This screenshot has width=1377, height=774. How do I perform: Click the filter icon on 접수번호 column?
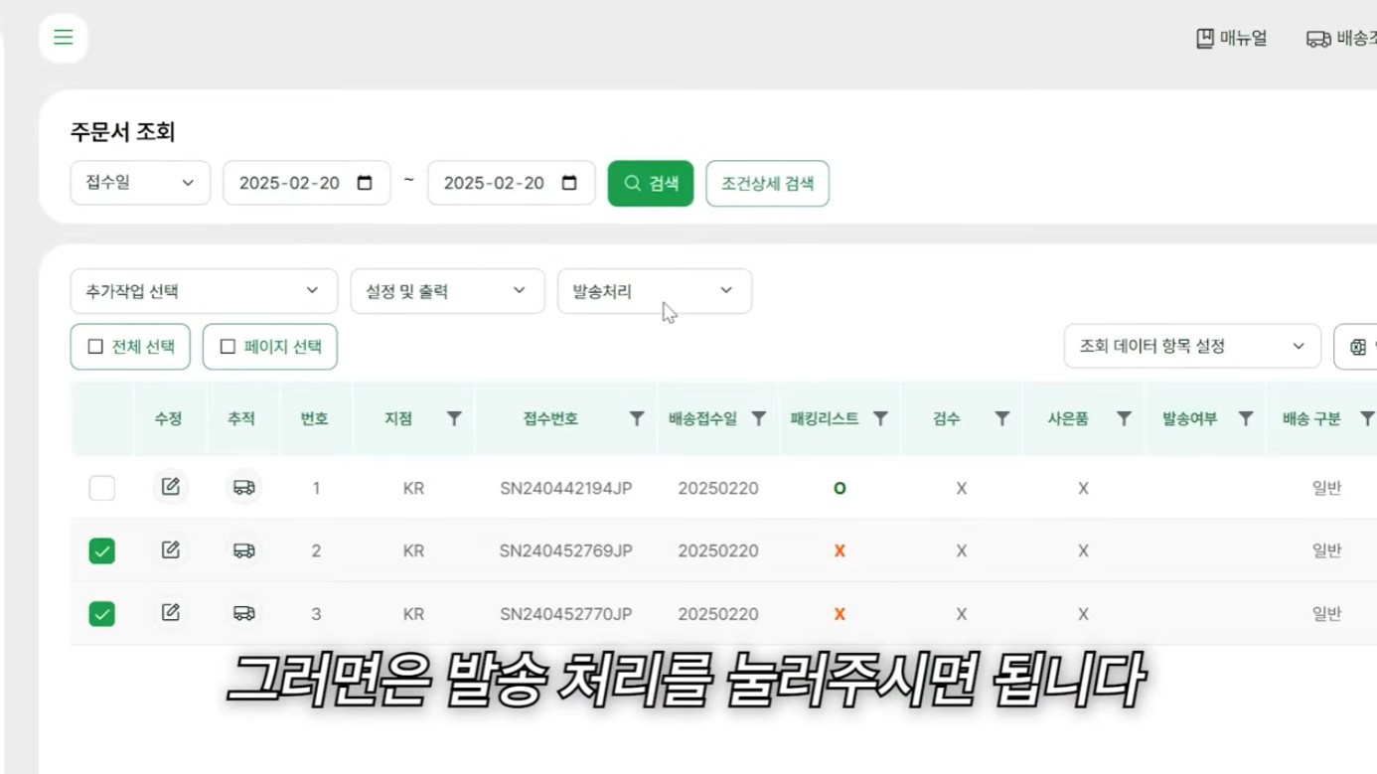click(x=636, y=418)
